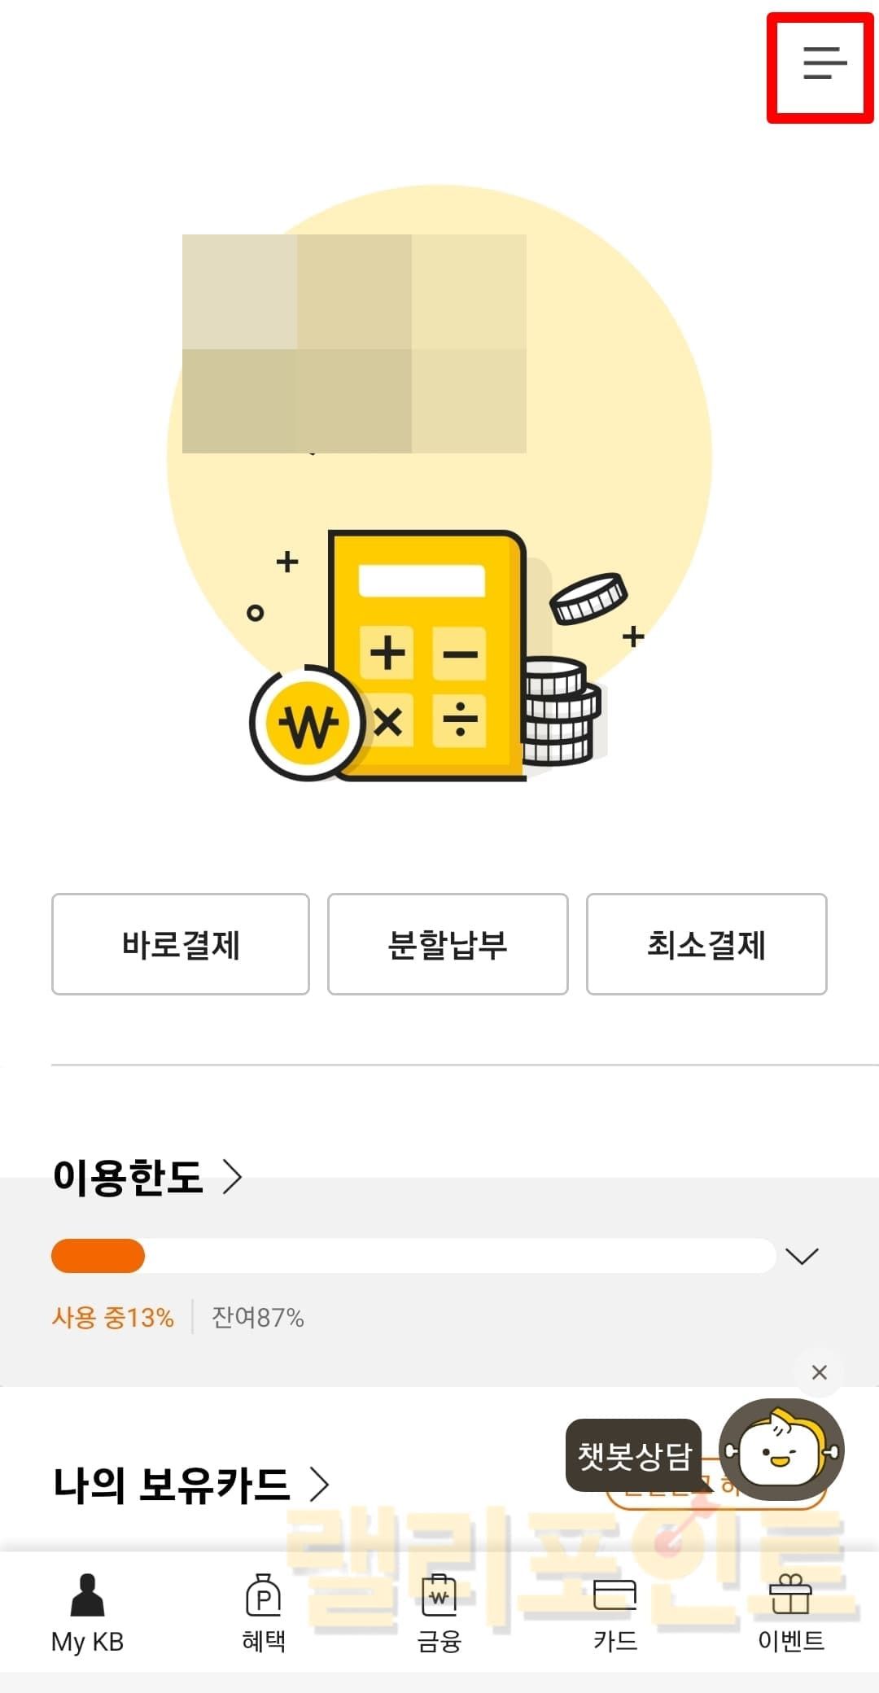Click the W won coin illustration
This screenshot has height=1693, width=879.
[x=308, y=723]
